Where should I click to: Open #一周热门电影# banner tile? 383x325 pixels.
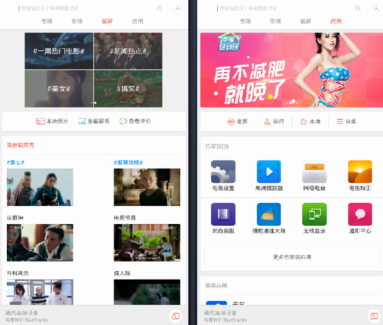click(59, 51)
